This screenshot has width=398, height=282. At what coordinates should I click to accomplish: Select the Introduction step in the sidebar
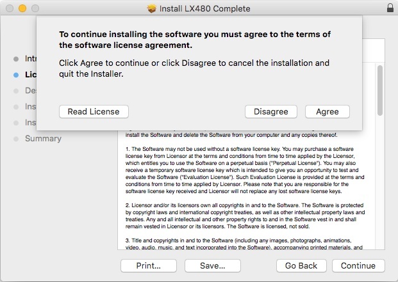(30, 58)
